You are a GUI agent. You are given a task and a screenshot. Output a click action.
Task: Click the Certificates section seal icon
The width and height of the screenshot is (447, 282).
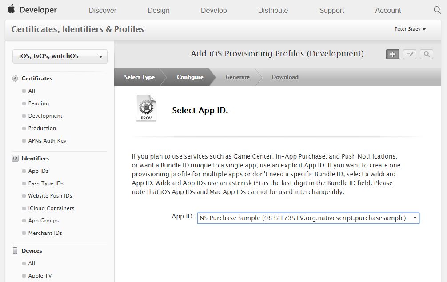[x=15, y=78]
